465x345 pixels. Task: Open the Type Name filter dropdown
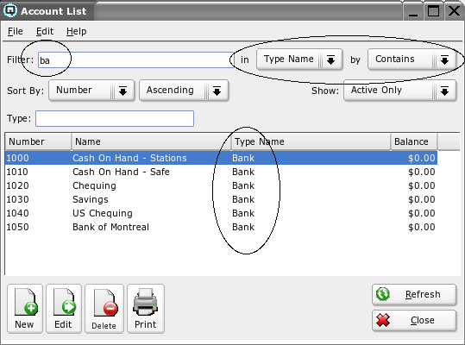(x=299, y=60)
